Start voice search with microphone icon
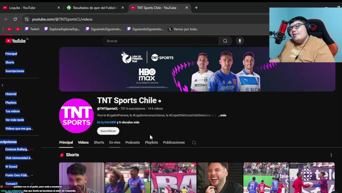 click(x=240, y=41)
